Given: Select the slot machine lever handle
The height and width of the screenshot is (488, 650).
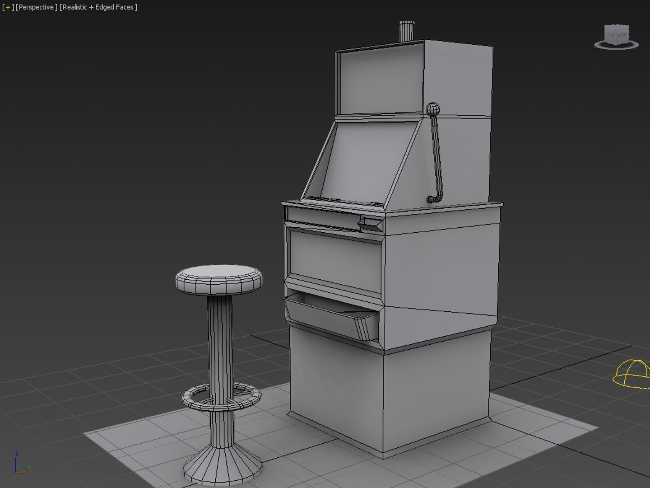Looking at the screenshot, I should click(435, 153).
